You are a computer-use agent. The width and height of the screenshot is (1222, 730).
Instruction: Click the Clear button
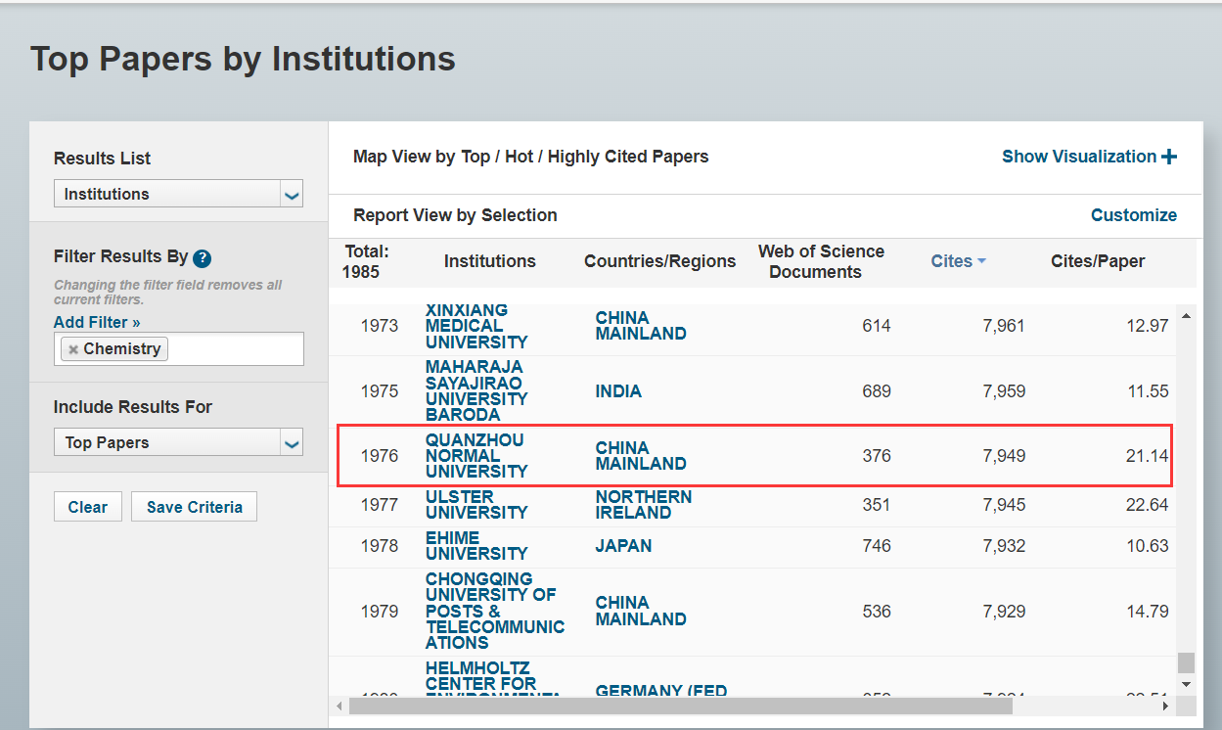pos(88,507)
